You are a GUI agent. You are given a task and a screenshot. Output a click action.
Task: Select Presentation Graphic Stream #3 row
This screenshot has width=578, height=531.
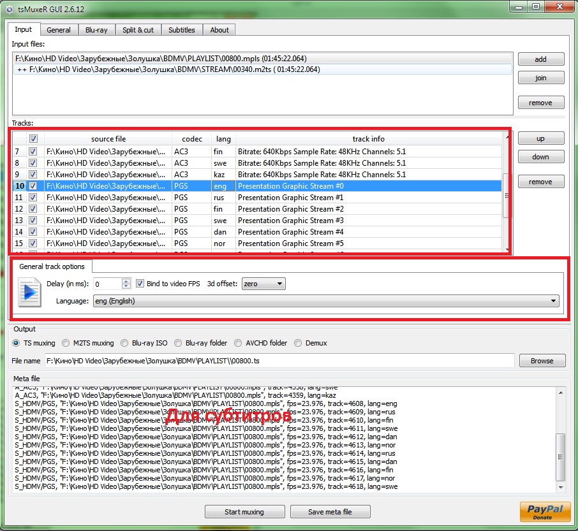pos(258,220)
